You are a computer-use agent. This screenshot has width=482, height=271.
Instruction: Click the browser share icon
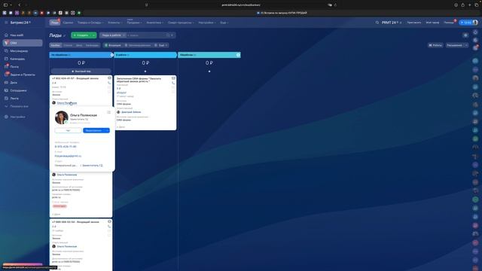(462, 5)
